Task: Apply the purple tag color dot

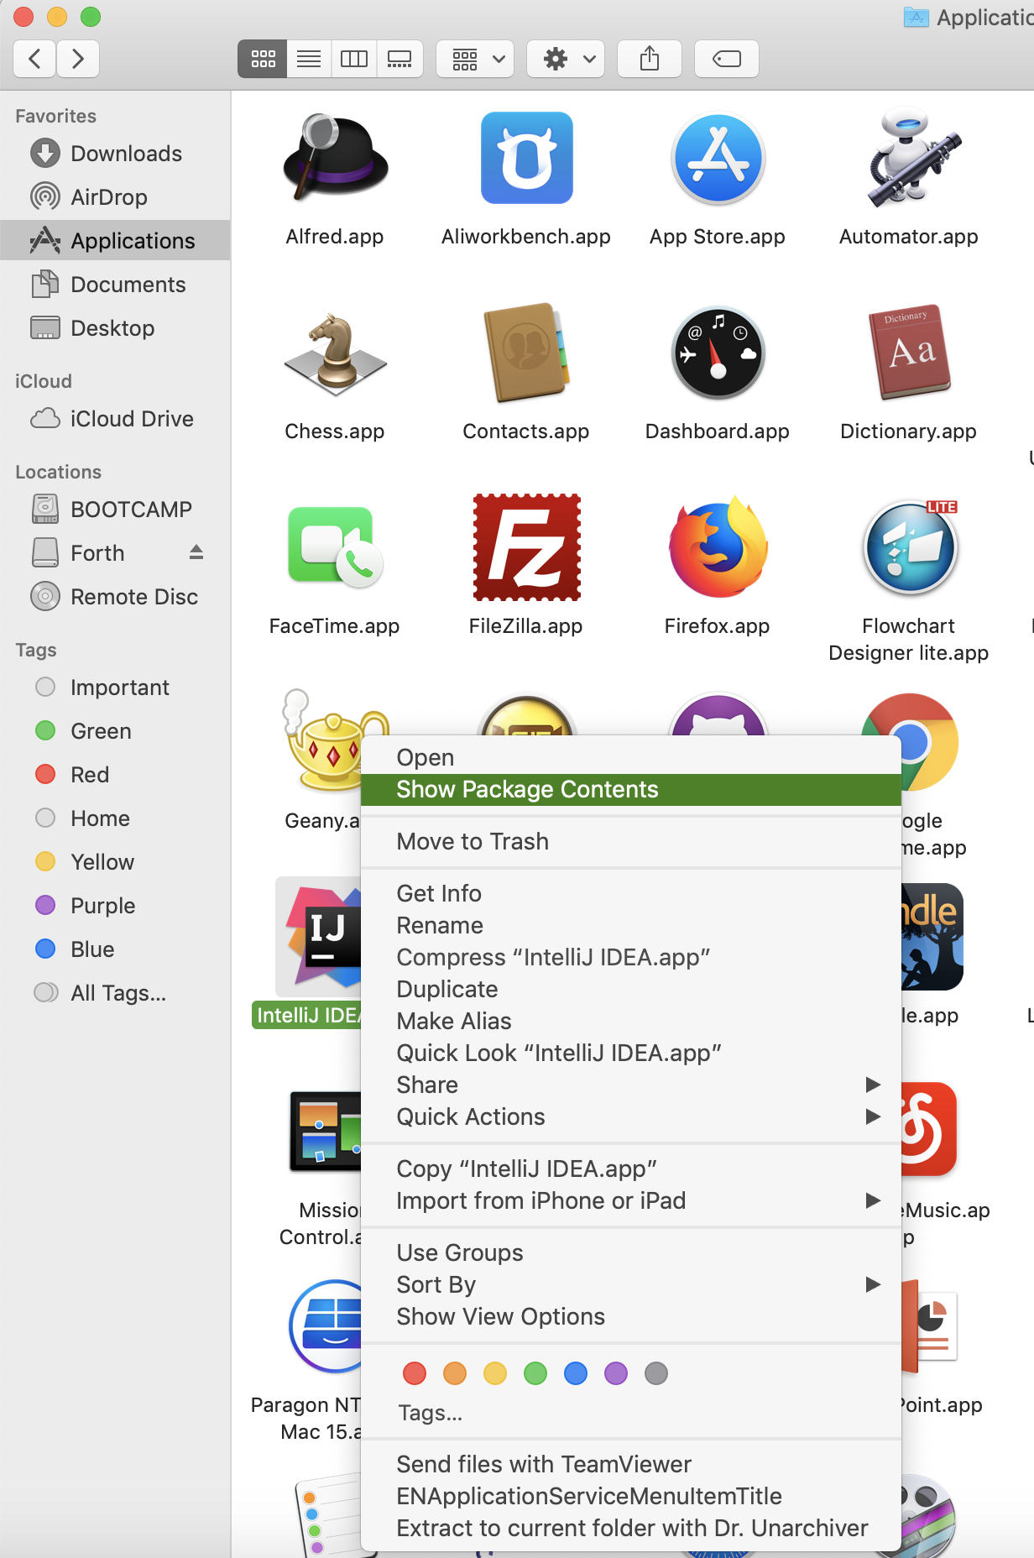Action: coord(616,1373)
